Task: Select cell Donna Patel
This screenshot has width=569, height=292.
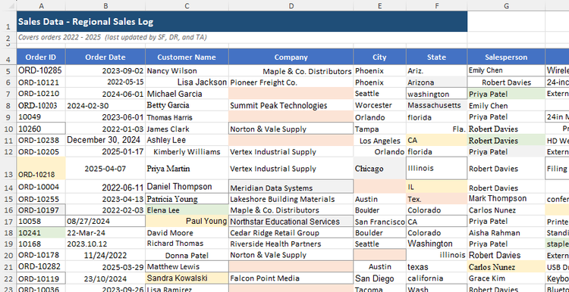Action: 187,255
